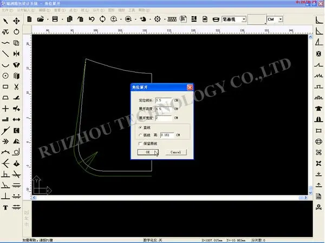Select the rectangle drawing tool

point(5,87)
